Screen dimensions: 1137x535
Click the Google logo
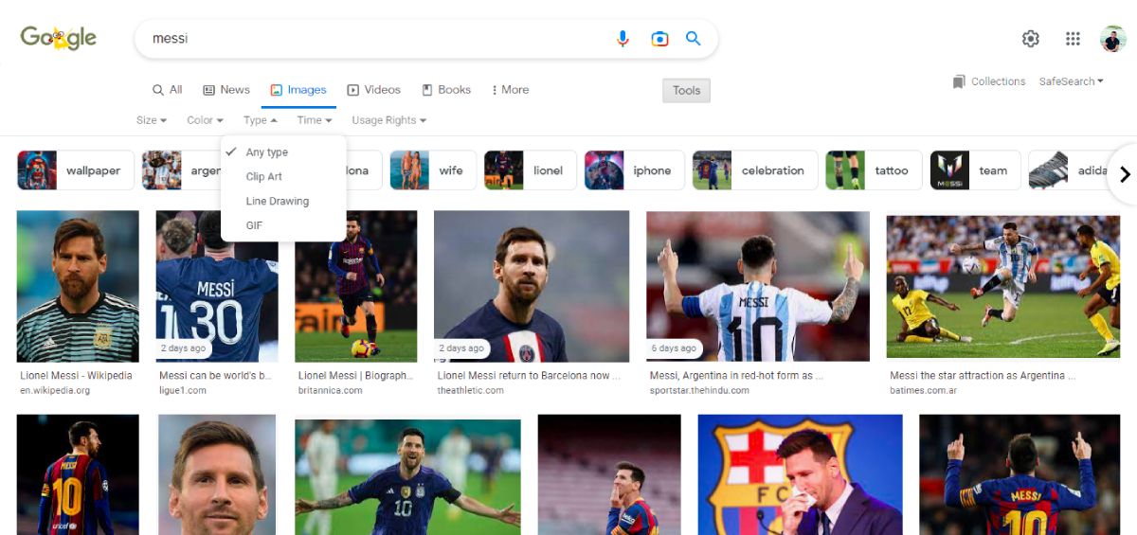click(x=59, y=38)
